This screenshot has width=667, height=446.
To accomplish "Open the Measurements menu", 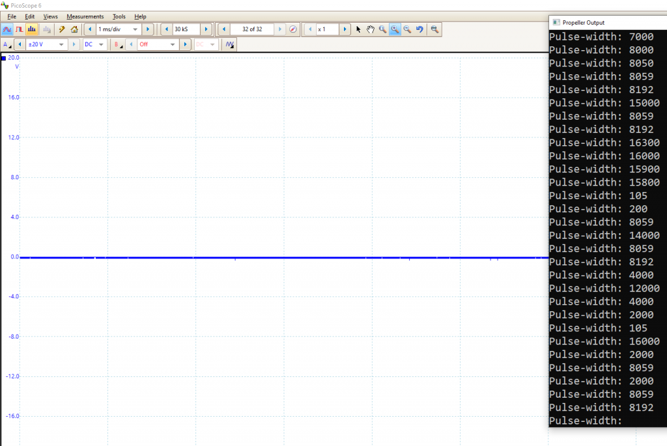I will [85, 16].
